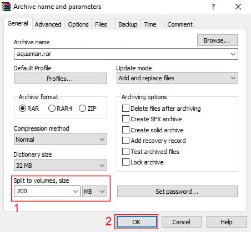The width and height of the screenshot is (251, 232).
Task: Select the RAR archive format
Action: pos(22,109)
